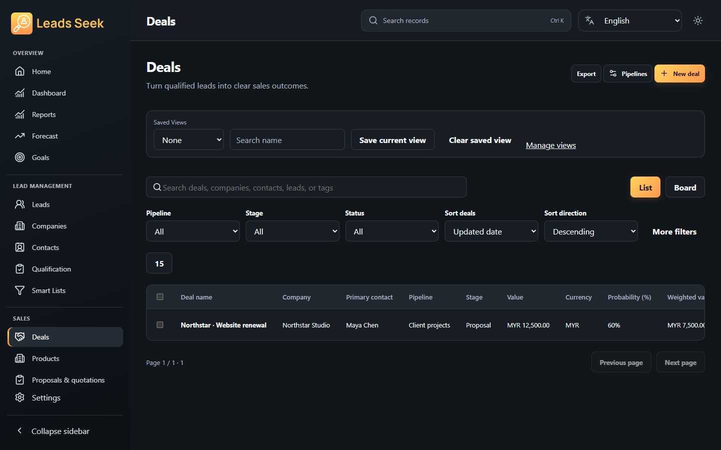
Task: Open the Manage views link
Action: (x=551, y=145)
